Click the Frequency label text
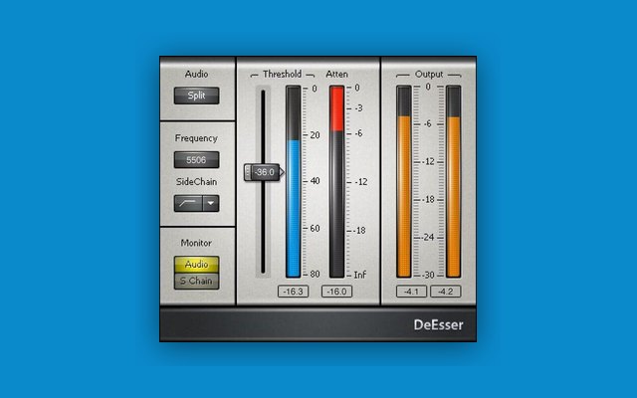The height and width of the screenshot is (398, 637). tap(196, 138)
